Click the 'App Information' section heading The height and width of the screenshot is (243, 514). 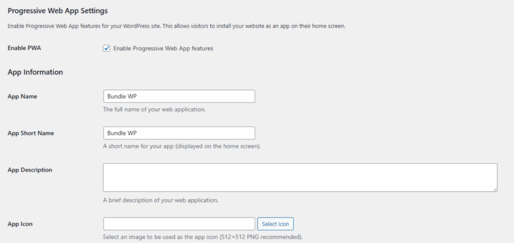[x=35, y=72]
